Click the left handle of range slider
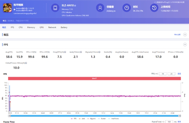 pyautogui.click(x=9, y=116)
